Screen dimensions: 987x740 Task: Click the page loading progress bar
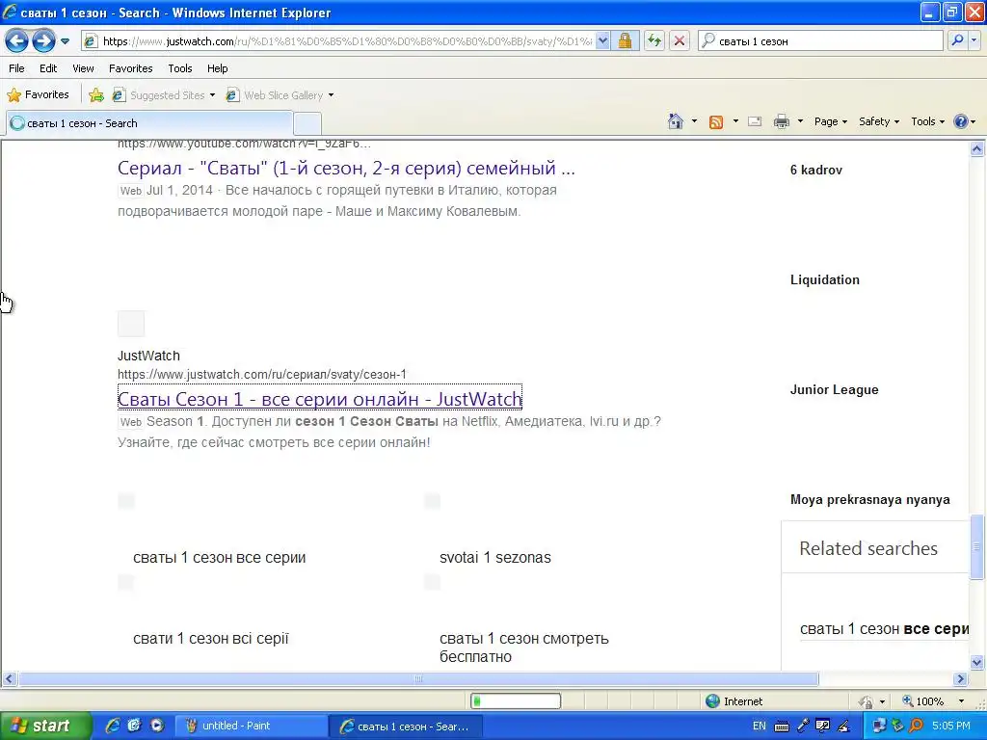516,701
